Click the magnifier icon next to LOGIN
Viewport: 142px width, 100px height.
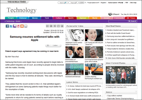86,3
